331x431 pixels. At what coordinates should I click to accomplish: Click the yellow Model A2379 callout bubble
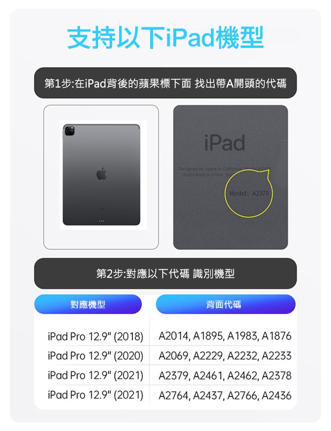point(249,193)
